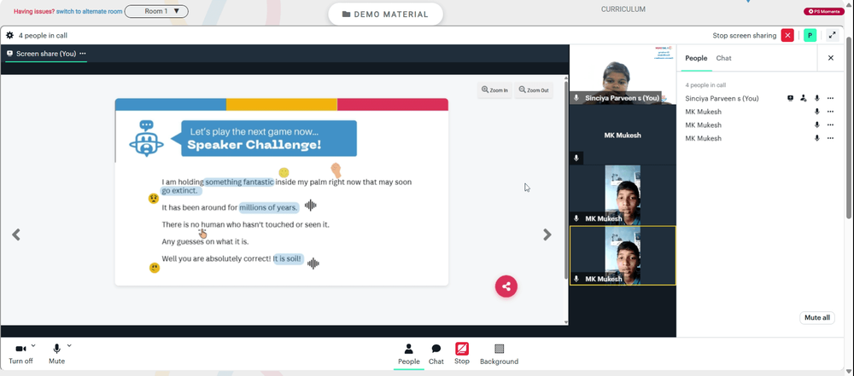Click pointing hand emoji under 'no human'
This screenshot has height=376, width=854.
click(x=202, y=234)
